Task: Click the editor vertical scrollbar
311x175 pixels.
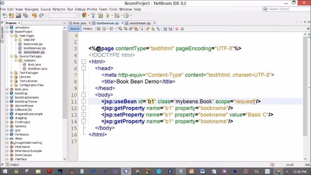Action: (x=305, y=87)
